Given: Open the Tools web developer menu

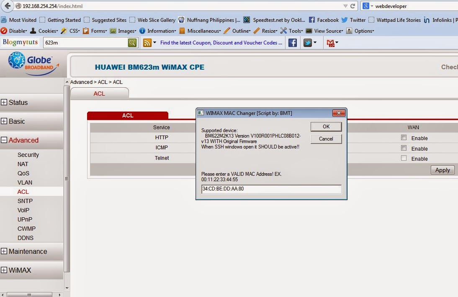Looking at the screenshot, I should [291, 31].
